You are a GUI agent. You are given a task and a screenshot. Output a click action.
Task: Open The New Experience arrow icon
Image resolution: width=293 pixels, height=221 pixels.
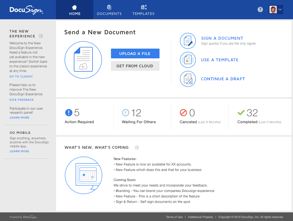[x=41, y=36]
